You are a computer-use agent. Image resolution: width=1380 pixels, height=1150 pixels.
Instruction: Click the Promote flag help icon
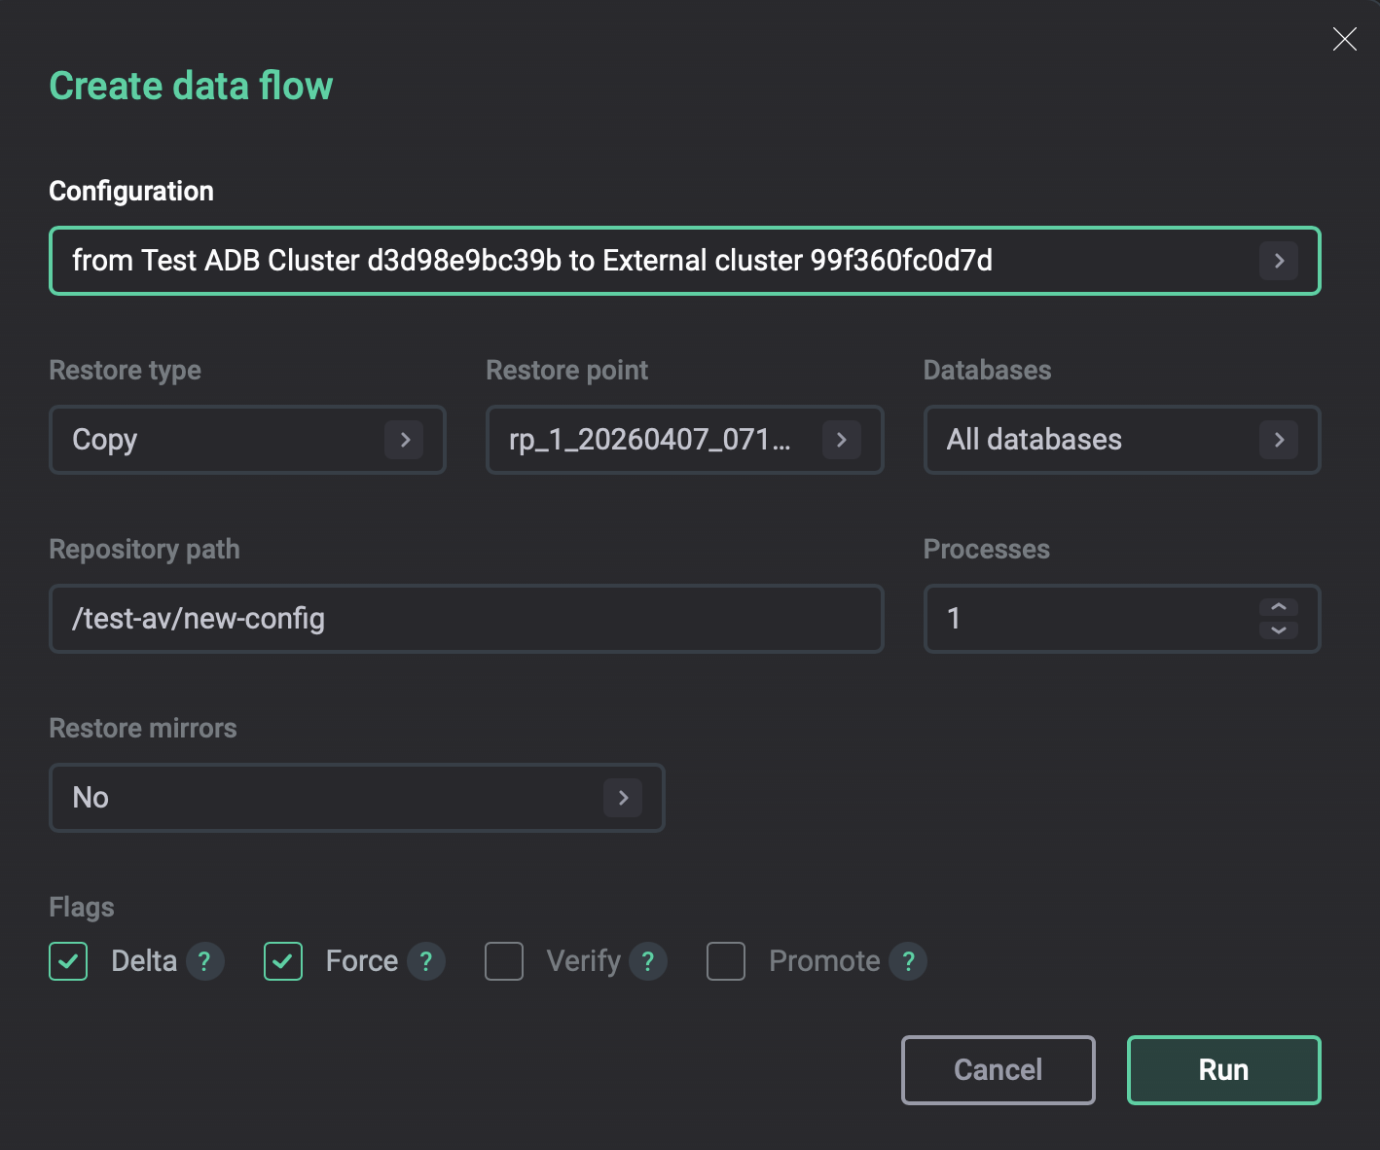tap(908, 961)
